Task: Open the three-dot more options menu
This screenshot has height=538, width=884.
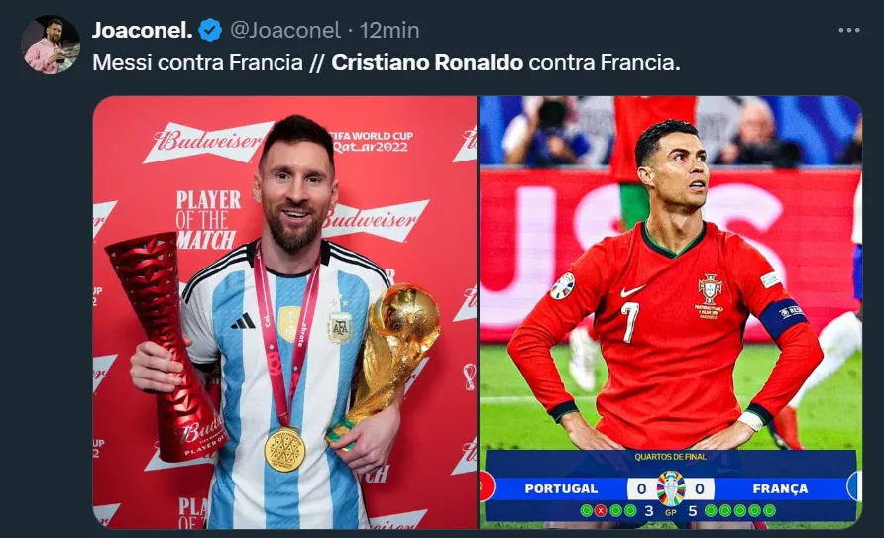Action: [849, 30]
